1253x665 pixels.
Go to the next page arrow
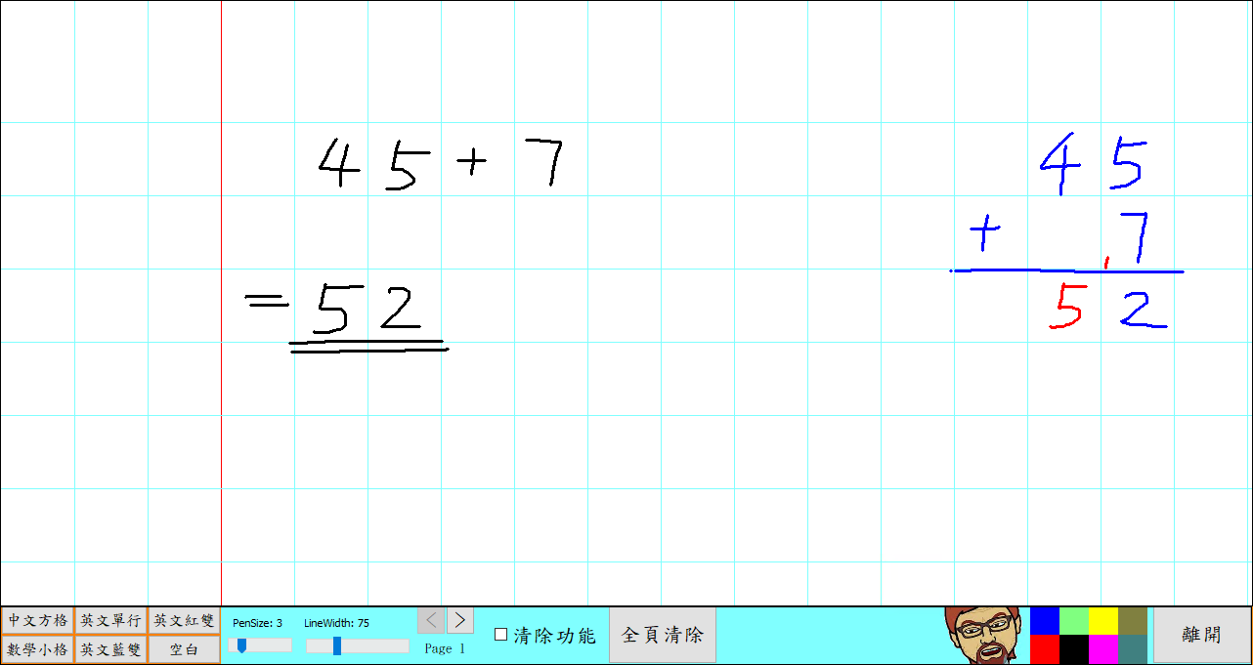458,619
